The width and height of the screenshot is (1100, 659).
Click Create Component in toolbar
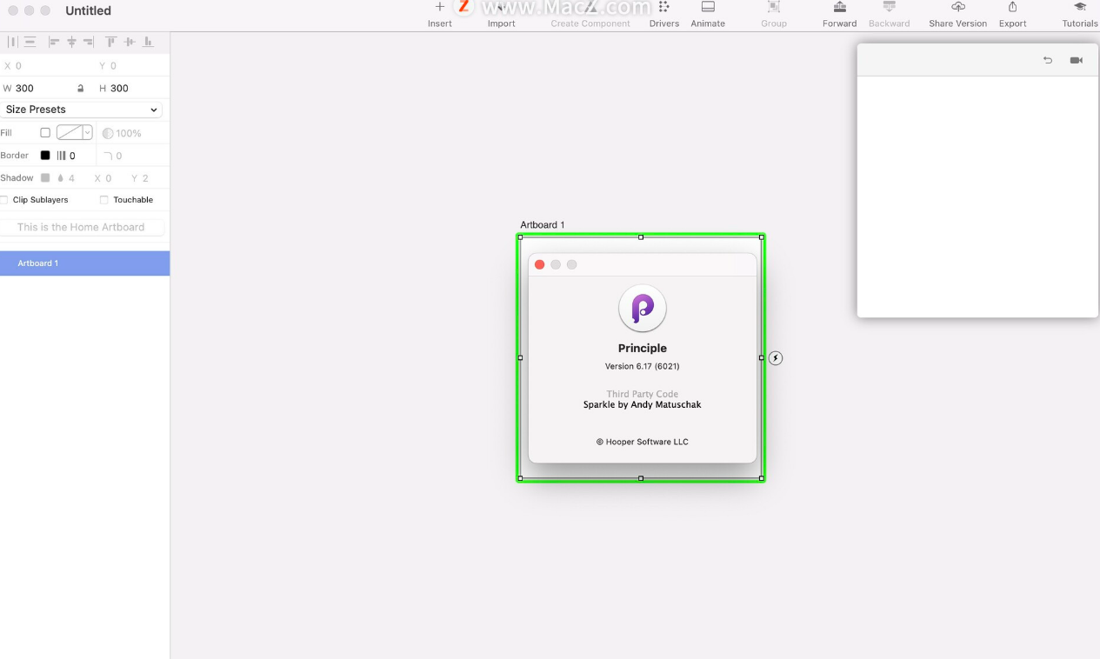click(x=590, y=14)
